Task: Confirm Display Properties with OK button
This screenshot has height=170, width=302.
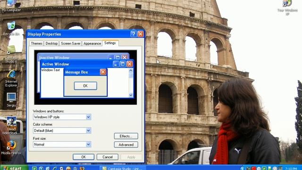Action: pyautogui.click(x=84, y=157)
